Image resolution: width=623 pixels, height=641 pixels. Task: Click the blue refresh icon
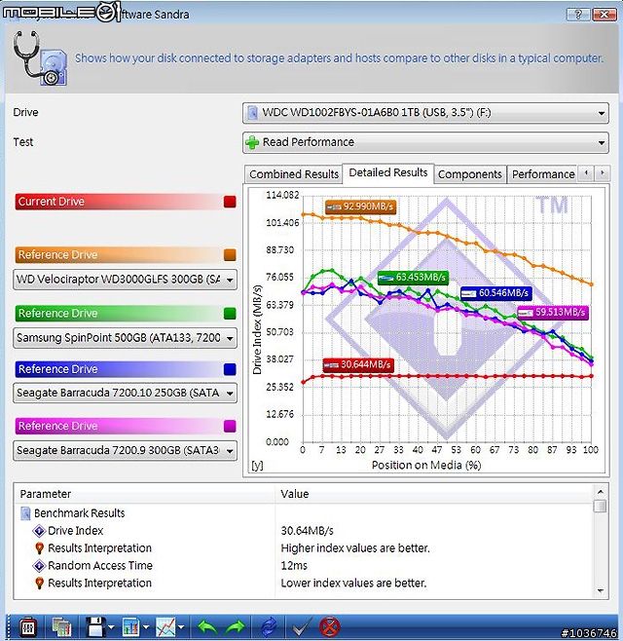[x=269, y=627]
